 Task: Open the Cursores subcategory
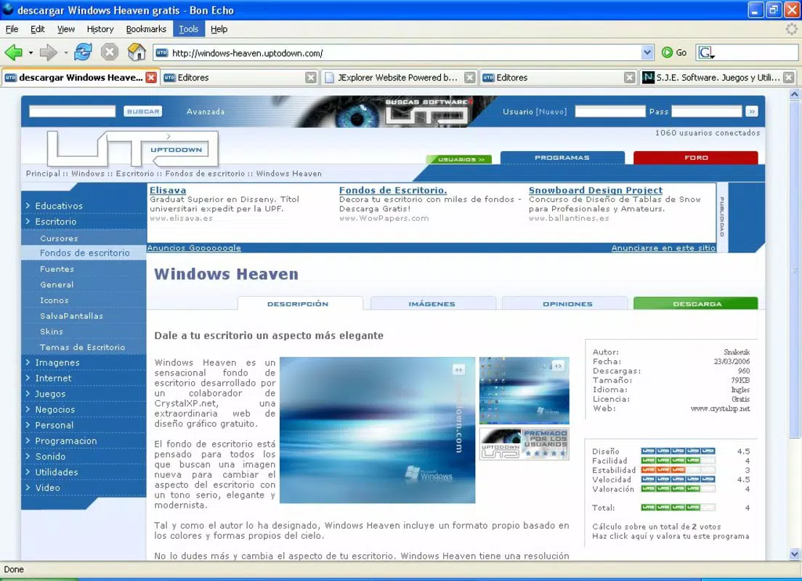coord(59,238)
